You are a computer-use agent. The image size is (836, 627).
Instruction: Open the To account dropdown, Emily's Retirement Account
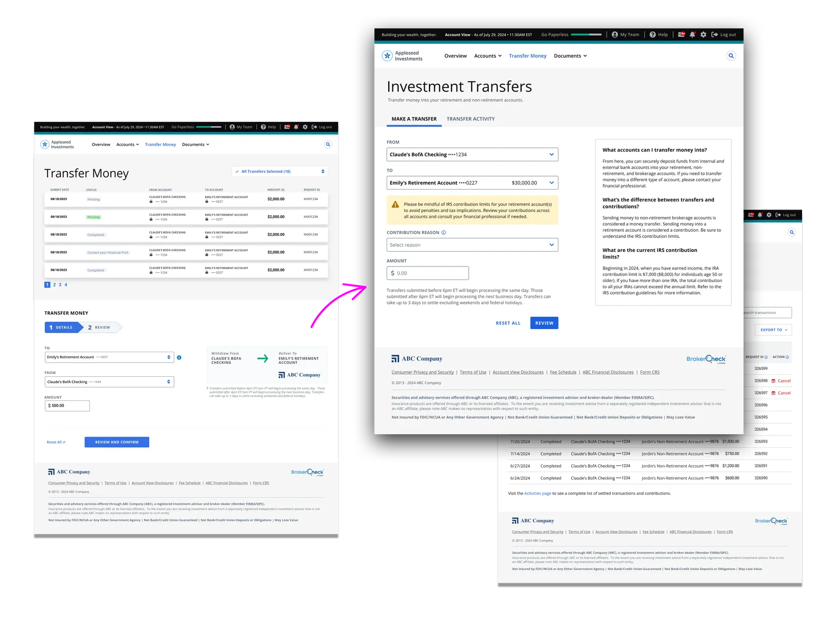click(472, 183)
